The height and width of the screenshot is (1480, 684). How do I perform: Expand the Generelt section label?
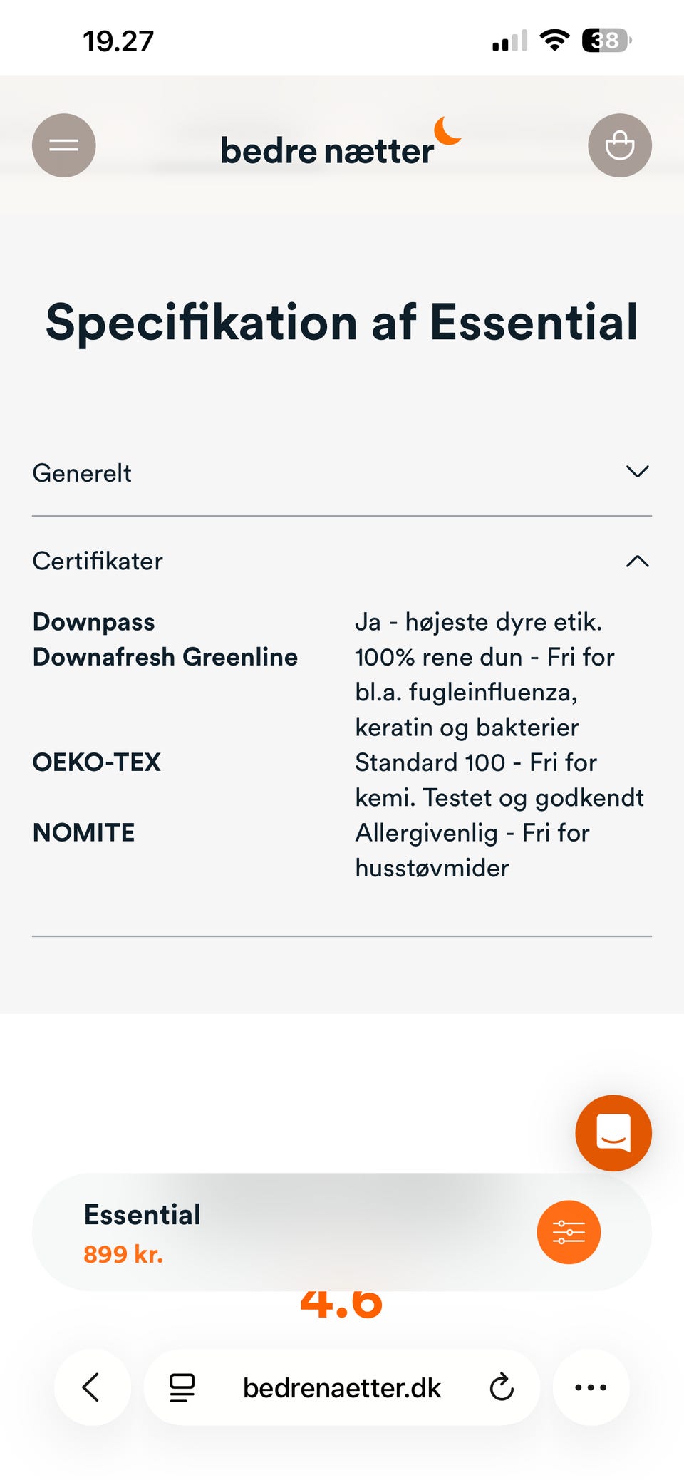pyautogui.click(x=82, y=473)
